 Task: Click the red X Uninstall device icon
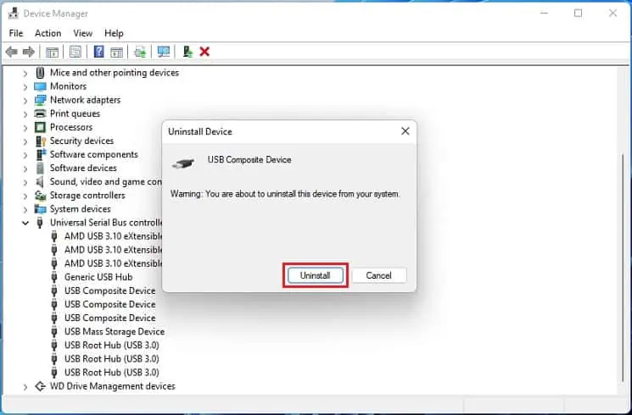204,52
